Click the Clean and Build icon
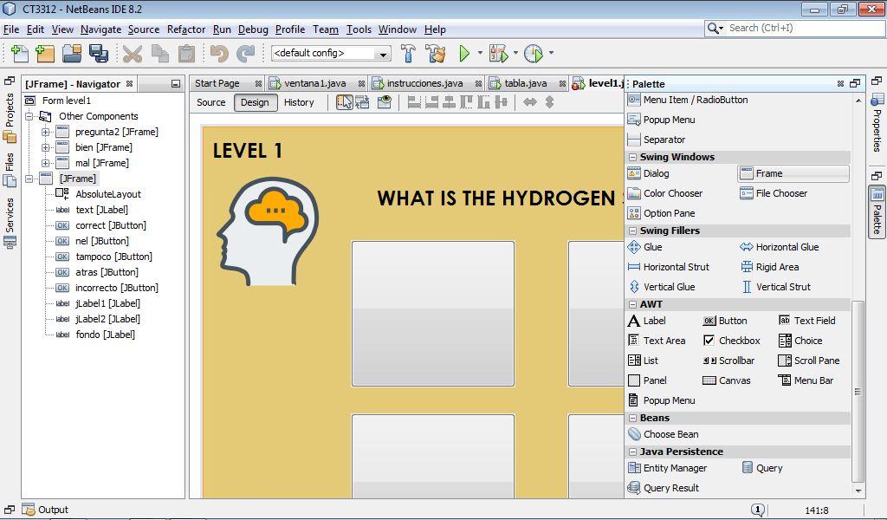This screenshot has width=887, height=520. click(436, 53)
